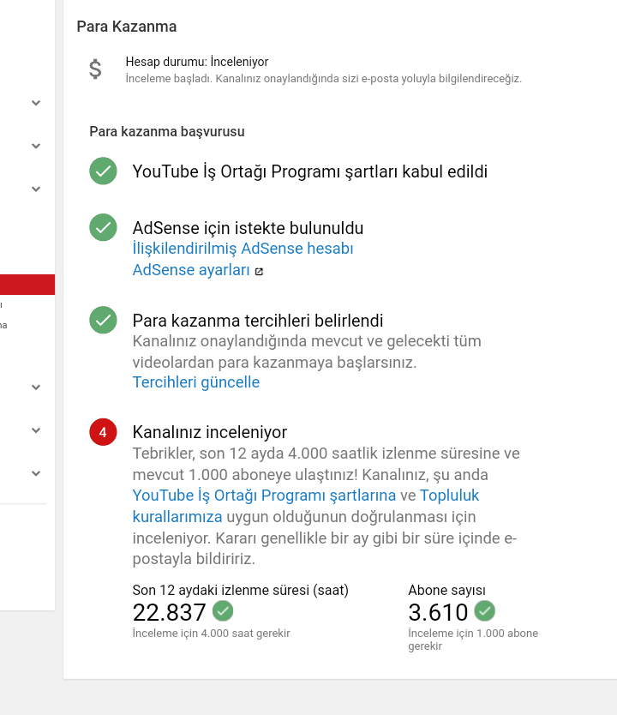Click Hesap durumu: İnceleniyor status text
Screen dimensions: 617x715
tap(197, 62)
